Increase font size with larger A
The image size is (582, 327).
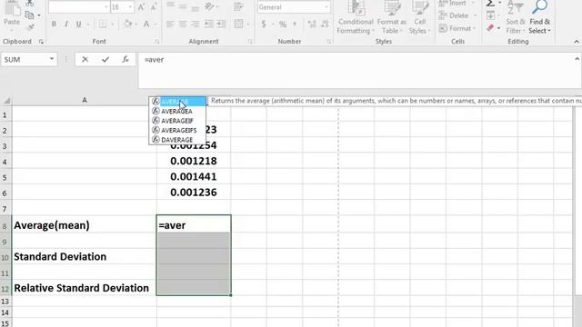142,7
